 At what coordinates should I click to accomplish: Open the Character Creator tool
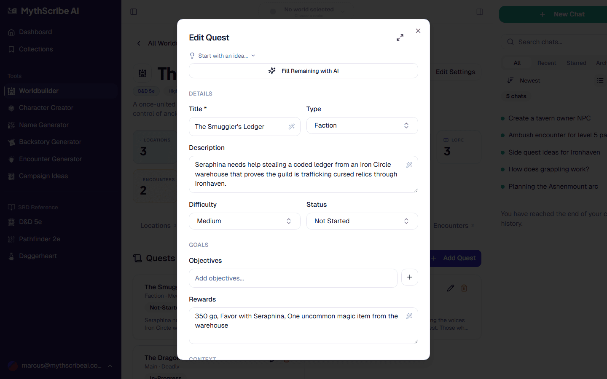click(x=45, y=108)
